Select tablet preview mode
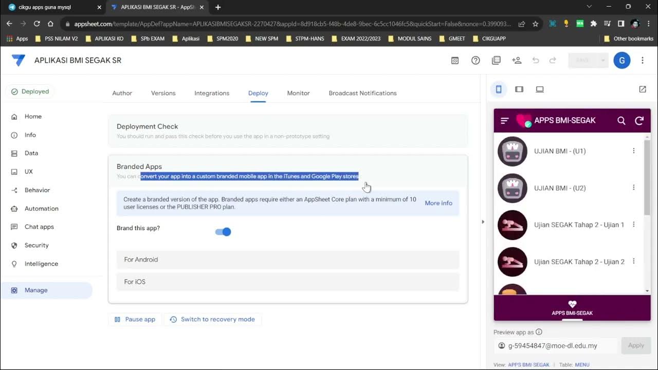This screenshot has height=370, width=658. (x=519, y=89)
